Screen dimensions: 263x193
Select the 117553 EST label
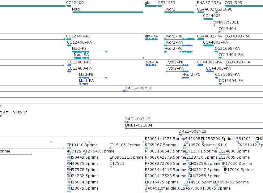point(117,164)
